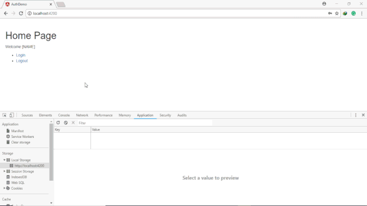Open the IndexedDB entry
This screenshot has height=206, width=367.
[19, 177]
